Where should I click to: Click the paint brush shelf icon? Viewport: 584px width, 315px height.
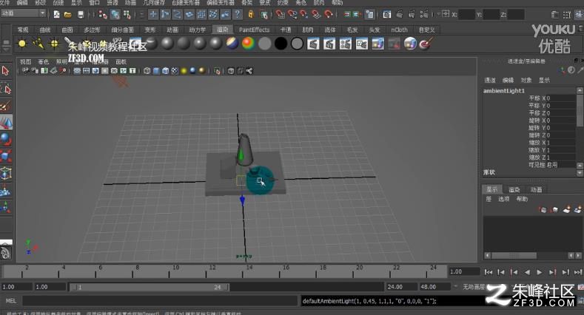click(x=426, y=44)
